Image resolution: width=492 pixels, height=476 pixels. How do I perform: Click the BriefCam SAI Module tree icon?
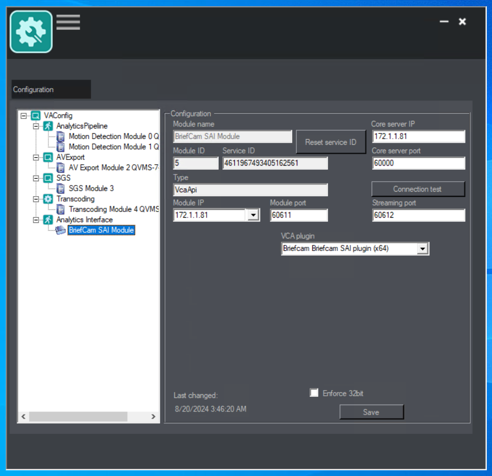(x=60, y=230)
